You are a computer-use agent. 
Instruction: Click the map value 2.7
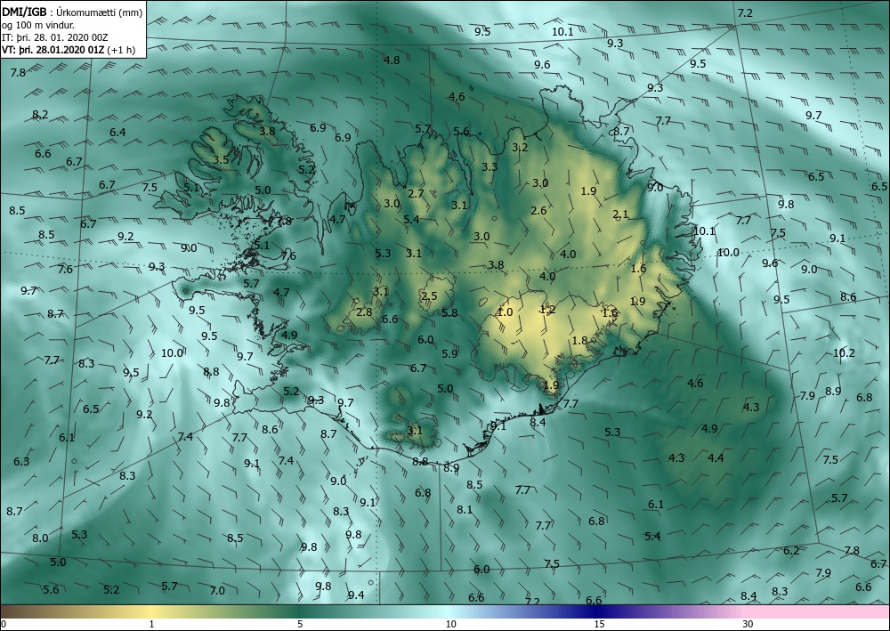coord(416,193)
